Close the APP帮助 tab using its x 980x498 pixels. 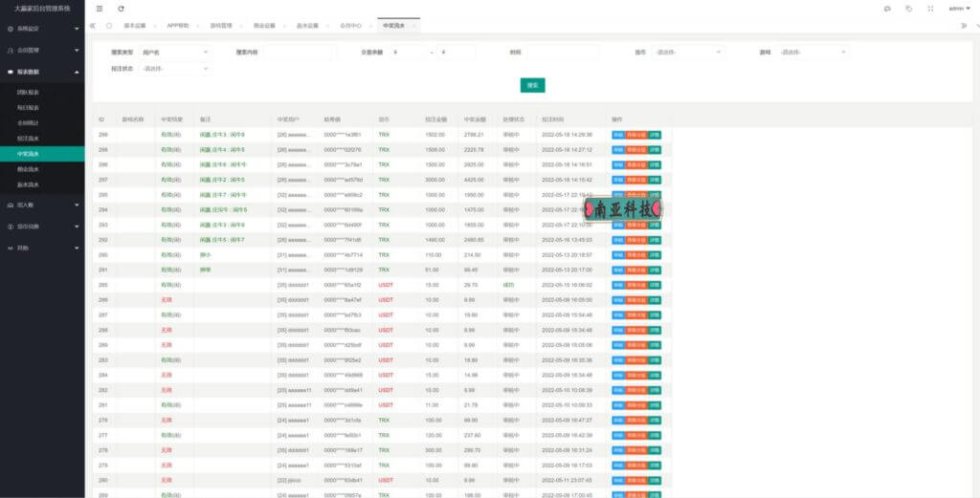point(197,26)
